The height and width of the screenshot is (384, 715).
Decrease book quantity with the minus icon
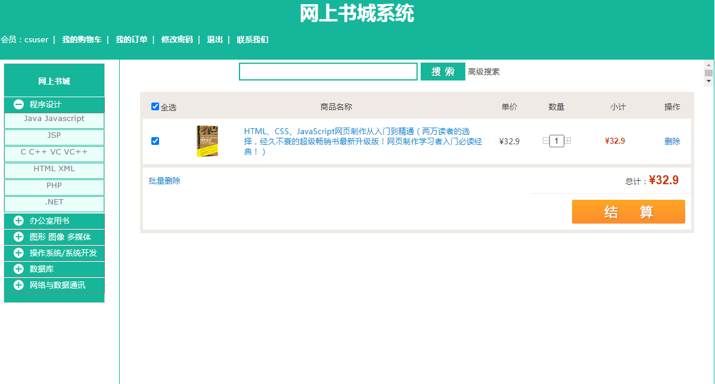pos(546,141)
